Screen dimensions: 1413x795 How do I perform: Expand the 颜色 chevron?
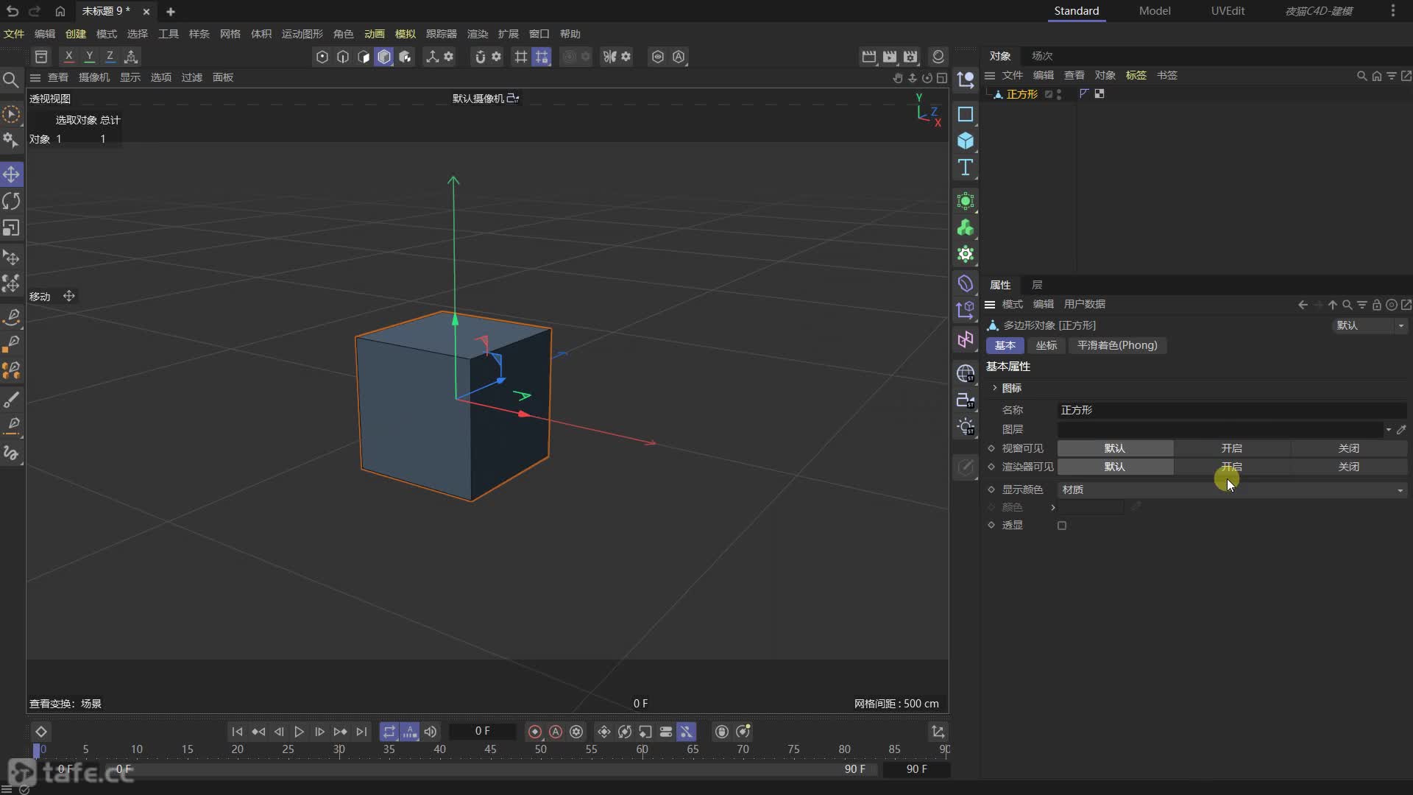[x=1053, y=507]
